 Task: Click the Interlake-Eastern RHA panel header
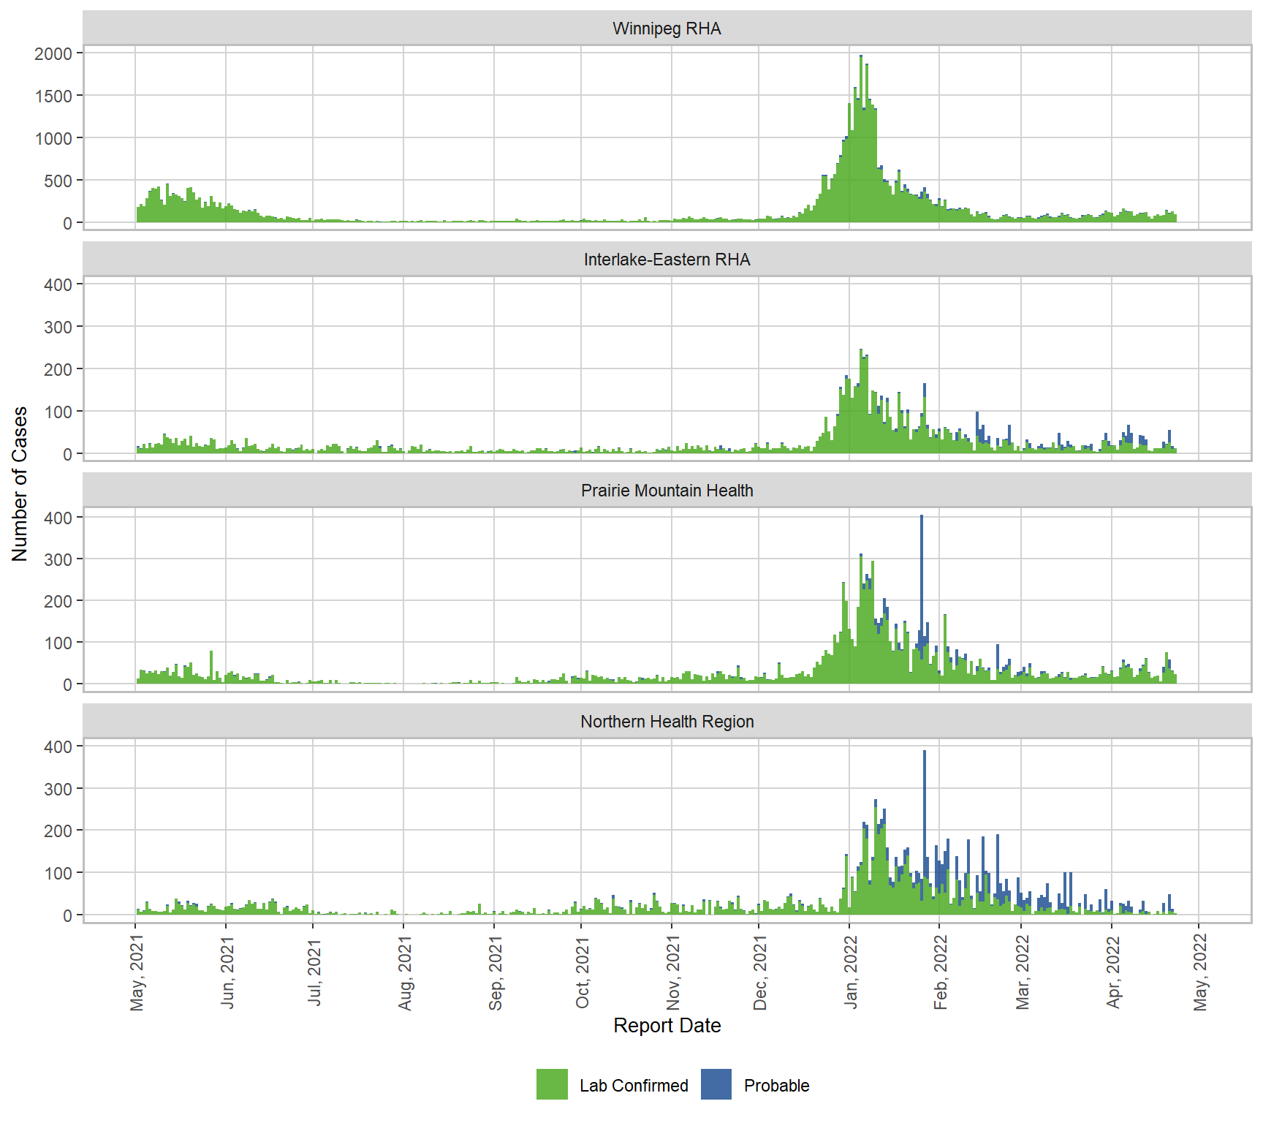click(x=667, y=260)
